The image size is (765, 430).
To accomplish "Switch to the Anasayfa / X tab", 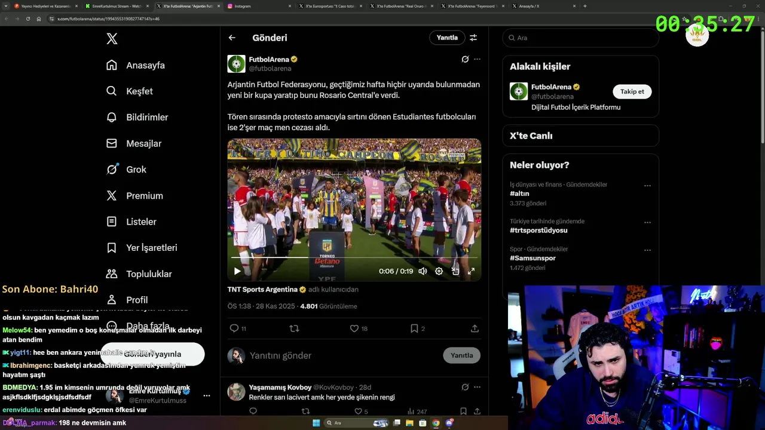I will click(x=543, y=6).
